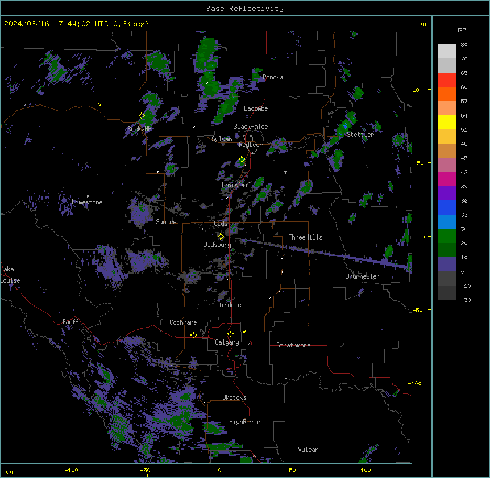Click the 100 tick on the right axis
Screen dimensions: 490x478
(x=417, y=90)
